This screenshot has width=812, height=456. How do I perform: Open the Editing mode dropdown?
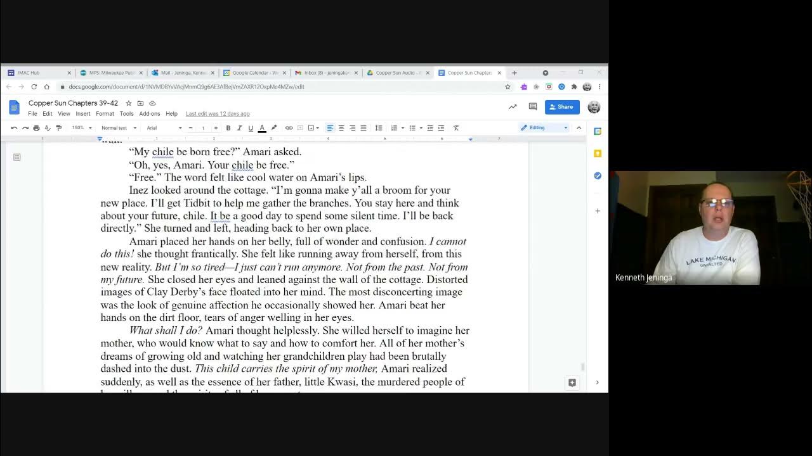[x=544, y=128]
